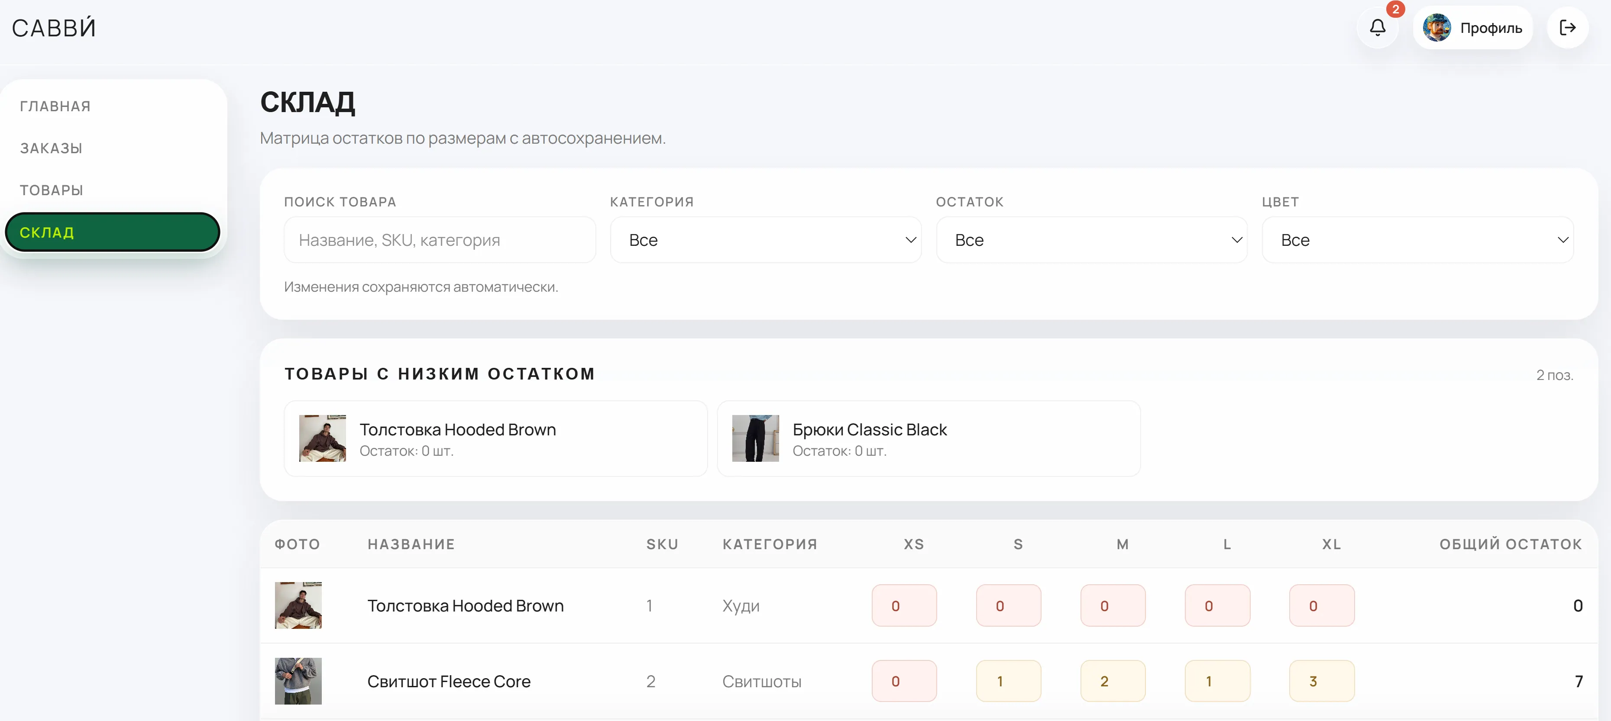Expand the Цвет dropdown

click(1417, 240)
